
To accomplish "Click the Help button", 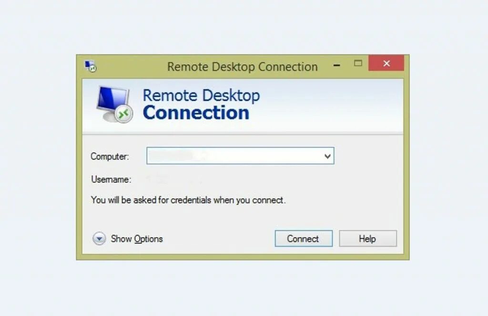I will pos(368,238).
